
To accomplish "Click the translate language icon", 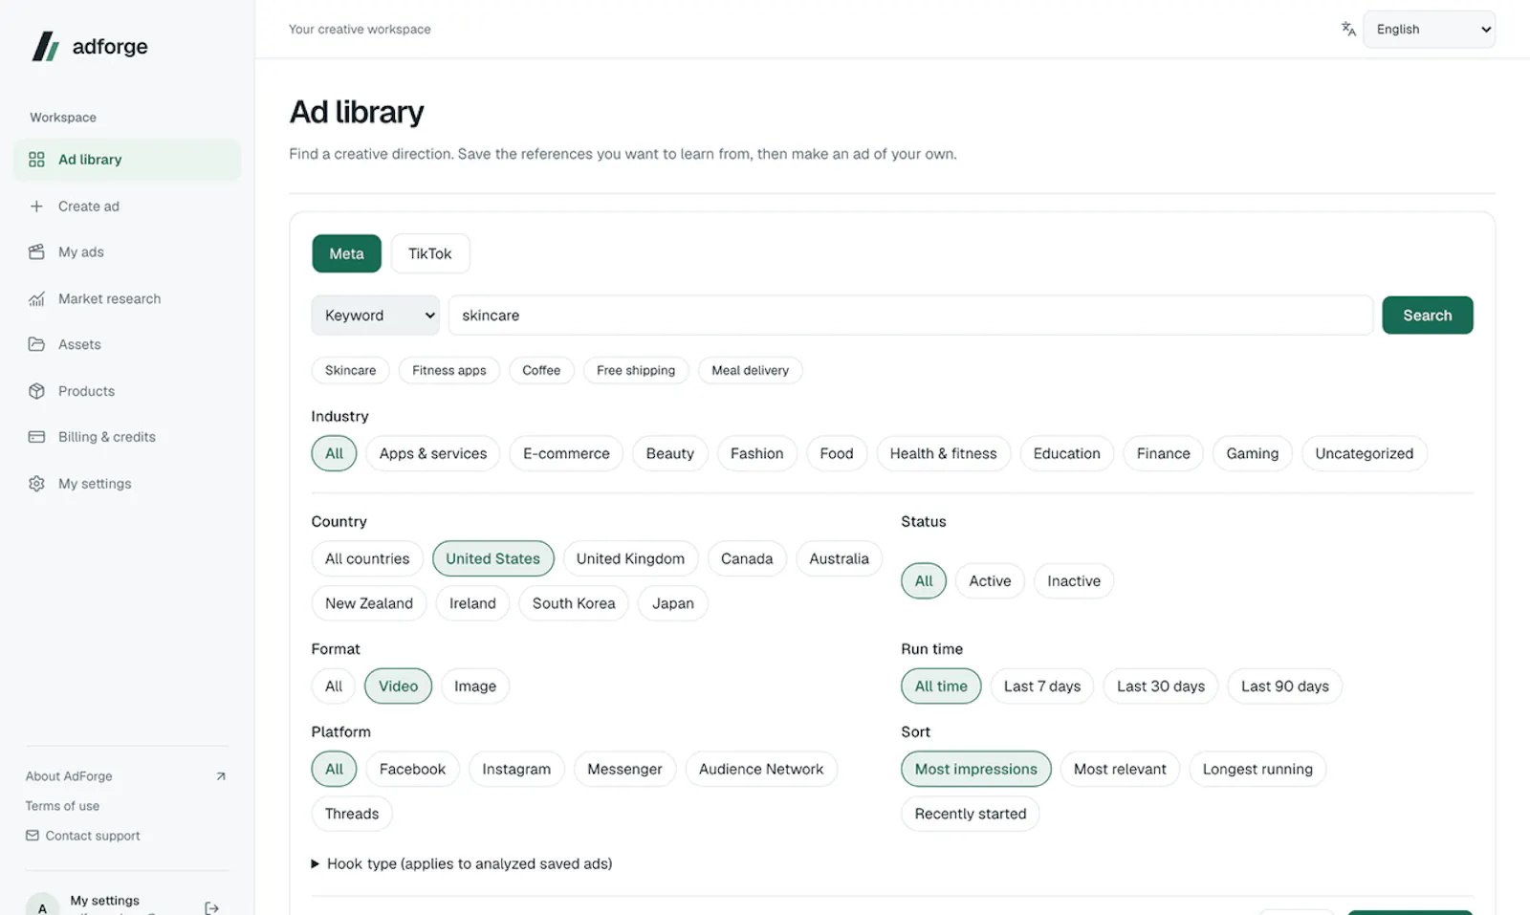I will tap(1348, 29).
